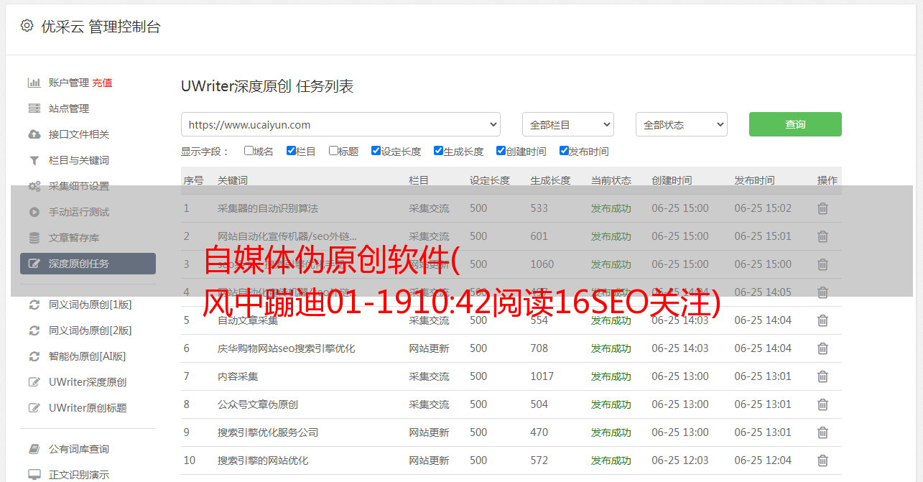Click the book icon for 公有词库查询
Screen dimensions: 923x482
pos(34,449)
